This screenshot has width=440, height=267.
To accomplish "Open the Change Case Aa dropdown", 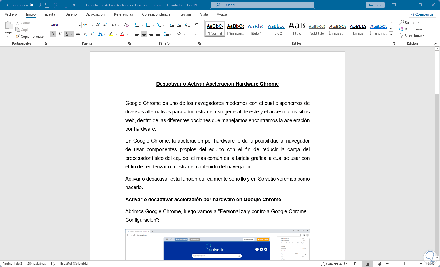I will coord(115,25).
